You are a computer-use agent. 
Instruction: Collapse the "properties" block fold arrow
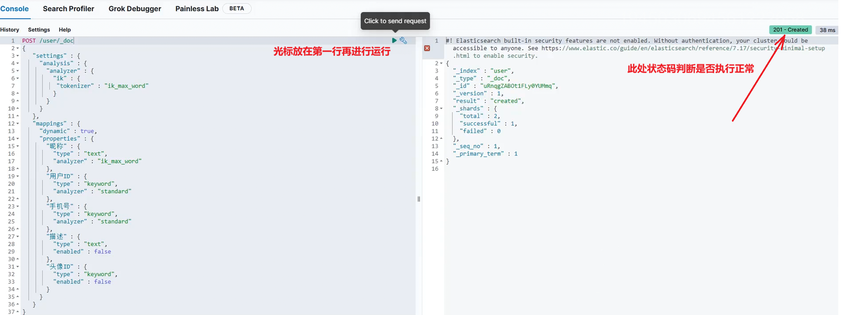tap(18, 139)
